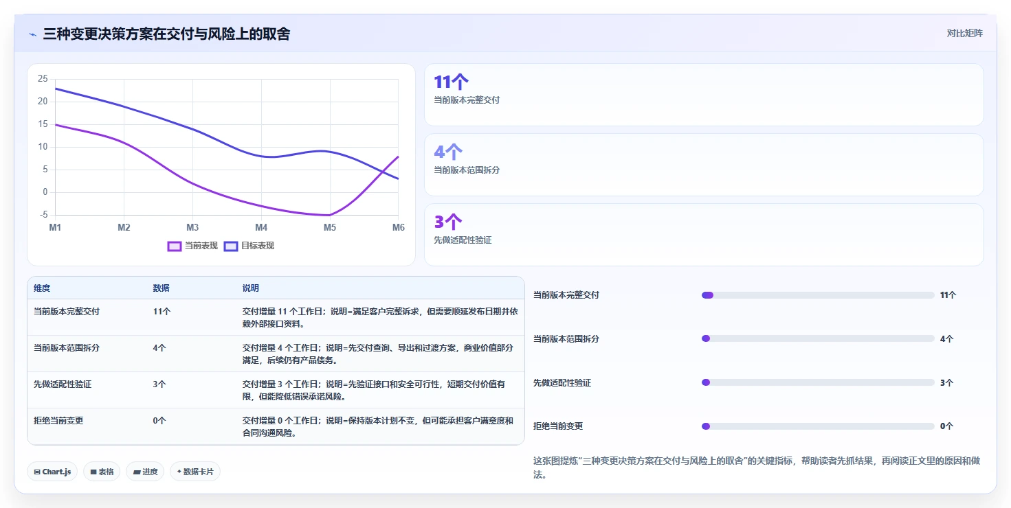This screenshot has height=508, width=1011.
Task: Click the 0个 progress value label
Action: [x=947, y=426]
